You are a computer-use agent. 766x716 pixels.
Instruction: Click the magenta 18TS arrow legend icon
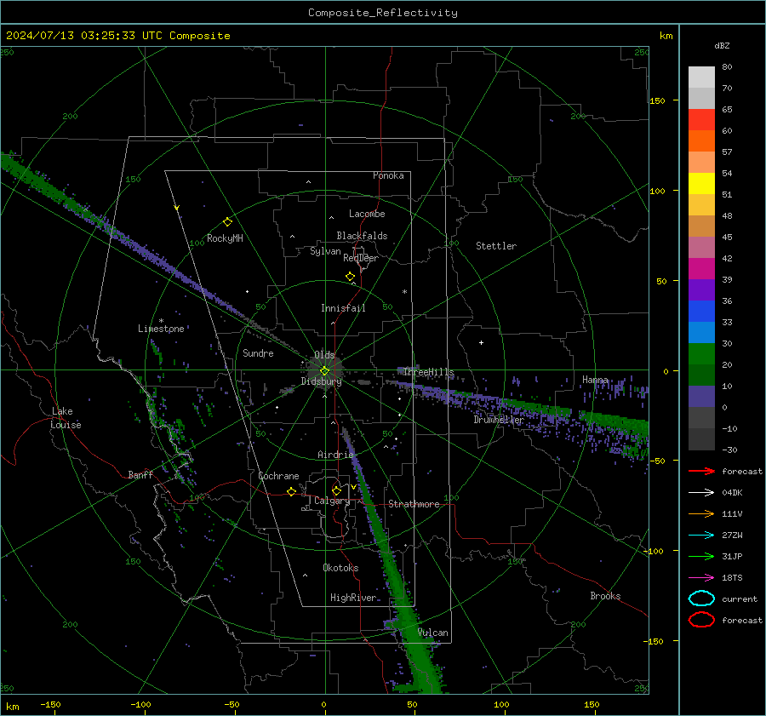pyautogui.click(x=701, y=578)
